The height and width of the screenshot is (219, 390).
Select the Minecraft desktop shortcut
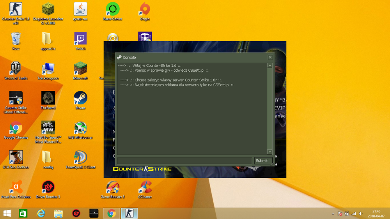tap(80, 71)
